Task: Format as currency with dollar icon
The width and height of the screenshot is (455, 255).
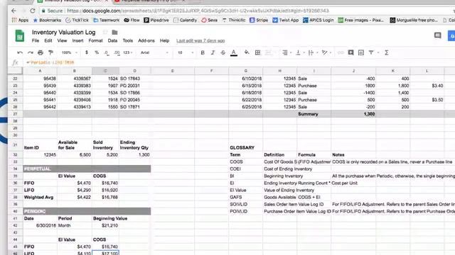Action: tap(87, 52)
